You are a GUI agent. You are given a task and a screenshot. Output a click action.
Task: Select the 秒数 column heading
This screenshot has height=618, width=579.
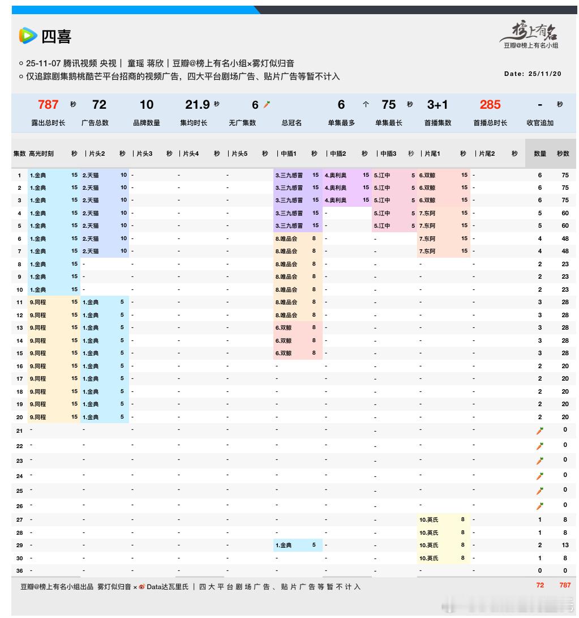pos(563,152)
